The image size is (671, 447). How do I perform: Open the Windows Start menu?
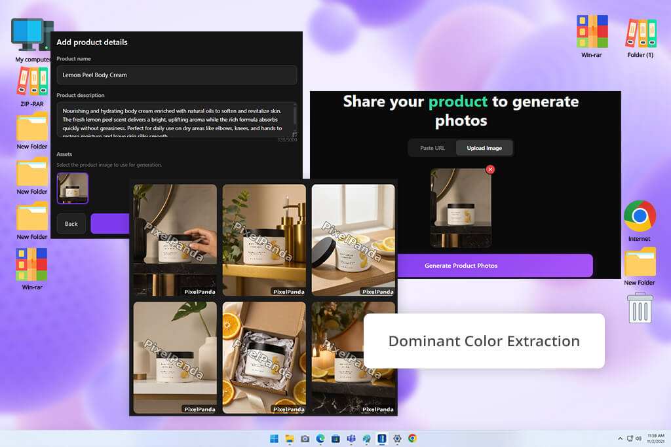coord(275,438)
